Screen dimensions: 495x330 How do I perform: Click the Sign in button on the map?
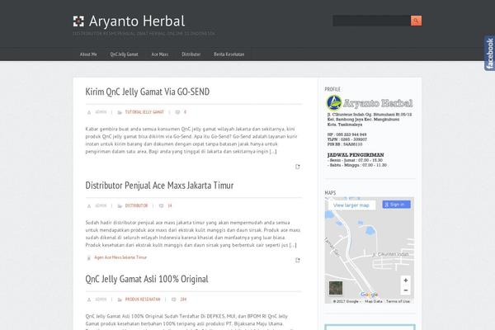(397, 205)
